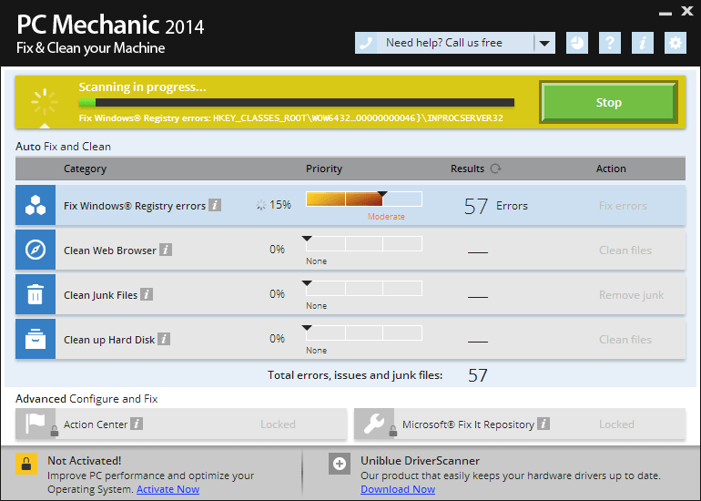Stop the scan with the green button
The image size is (701, 501).
(608, 102)
